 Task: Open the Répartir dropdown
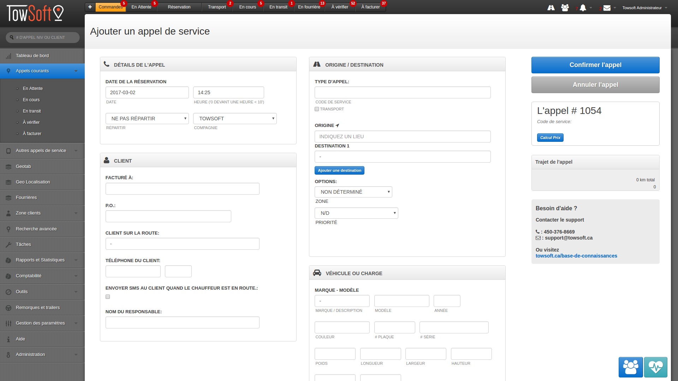pos(147,119)
